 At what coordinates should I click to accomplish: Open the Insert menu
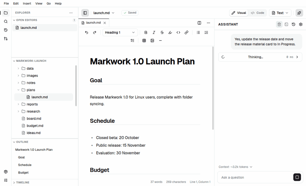[x=27, y=3]
